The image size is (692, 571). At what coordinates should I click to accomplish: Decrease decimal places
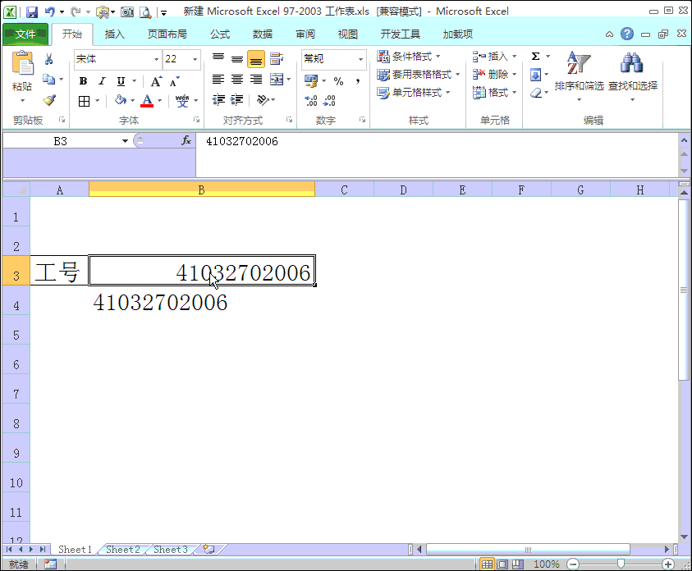click(329, 101)
